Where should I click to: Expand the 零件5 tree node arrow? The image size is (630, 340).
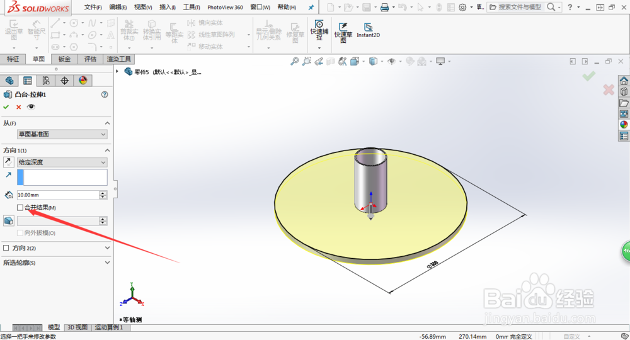click(117, 71)
